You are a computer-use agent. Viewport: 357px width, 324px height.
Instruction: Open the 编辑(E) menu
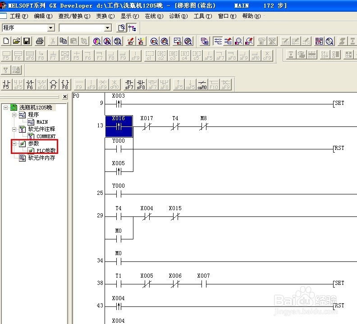(x=43, y=16)
